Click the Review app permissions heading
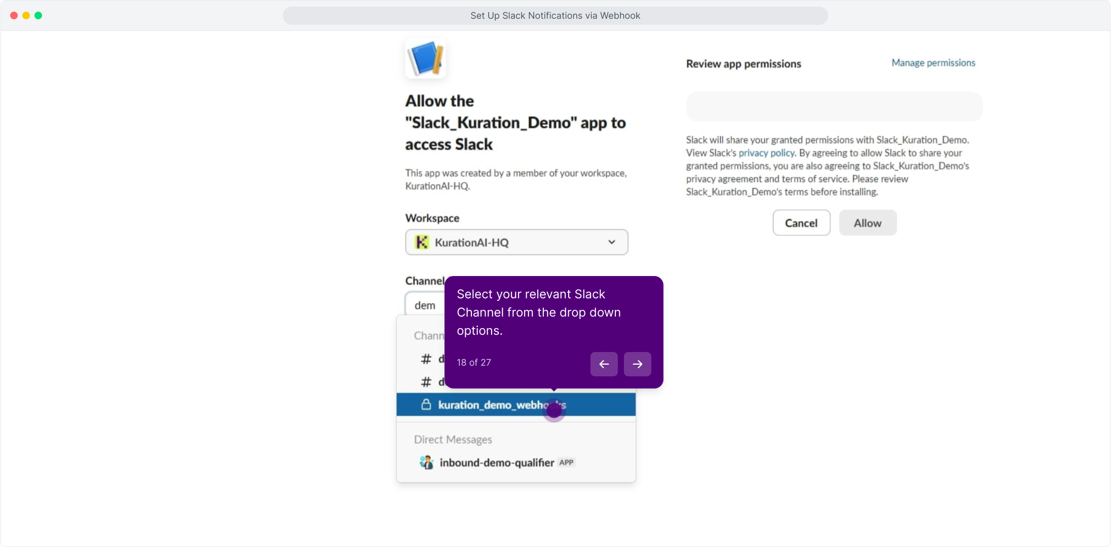The width and height of the screenshot is (1111, 547). point(744,64)
